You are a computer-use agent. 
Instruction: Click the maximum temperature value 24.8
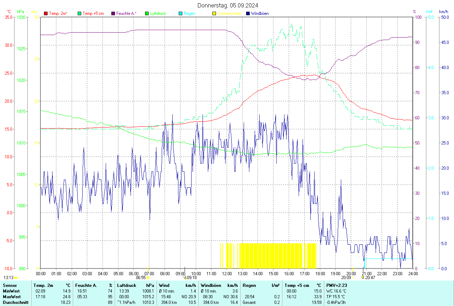pos(67,296)
